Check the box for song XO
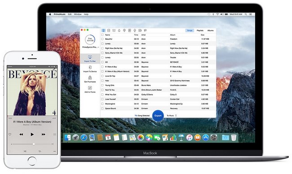 [102, 62]
